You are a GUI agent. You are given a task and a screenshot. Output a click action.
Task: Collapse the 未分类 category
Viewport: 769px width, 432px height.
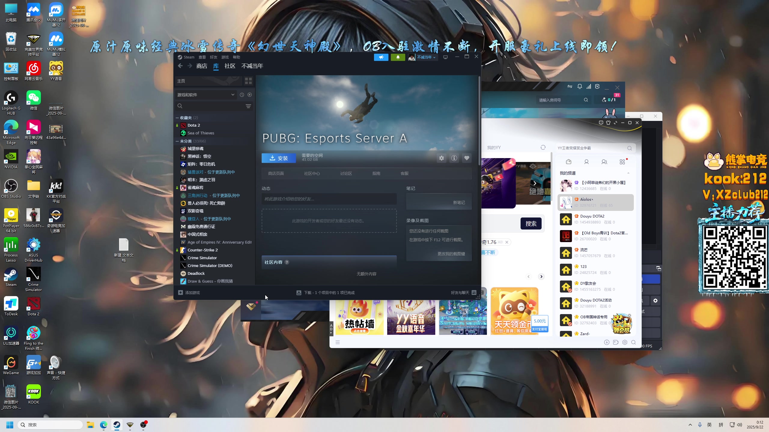(177, 141)
